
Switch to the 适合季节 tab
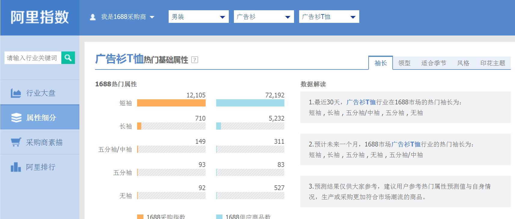[x=434, y=63]
